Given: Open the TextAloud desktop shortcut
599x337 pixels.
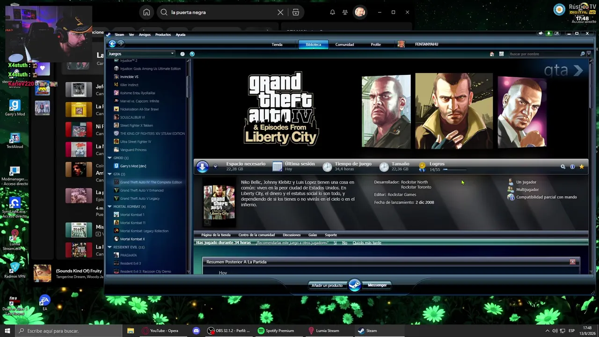Looking at the screenshot, I should (x=15, y=141).
